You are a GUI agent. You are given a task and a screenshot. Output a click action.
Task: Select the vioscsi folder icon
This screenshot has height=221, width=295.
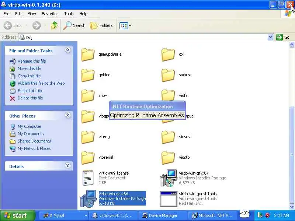point(168,137)
